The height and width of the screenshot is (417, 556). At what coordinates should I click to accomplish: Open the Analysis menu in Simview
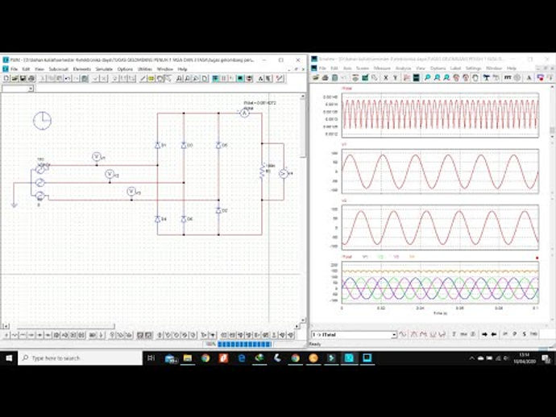(x=403, y=68)
